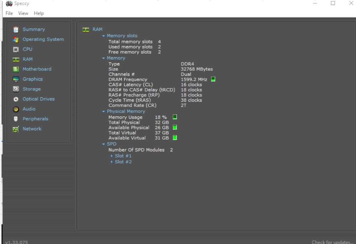Close the Speccy window
The width and height of the screenshot is (356, 244).
(x=351, y=3)
